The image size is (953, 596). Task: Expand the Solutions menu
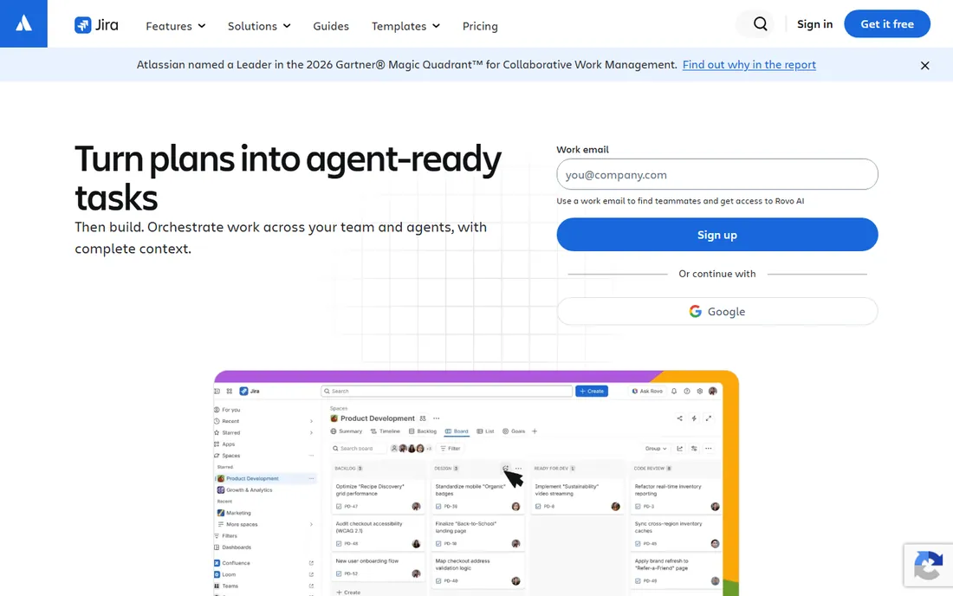point(259,26)
